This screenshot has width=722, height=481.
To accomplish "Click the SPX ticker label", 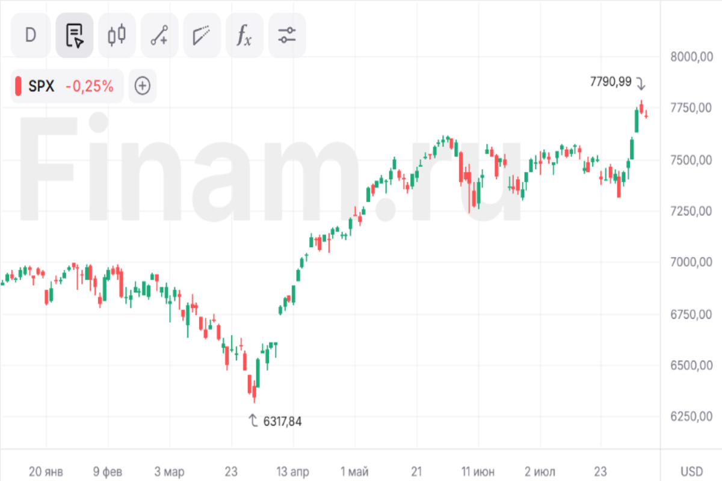I will click(x=42, y=87).
